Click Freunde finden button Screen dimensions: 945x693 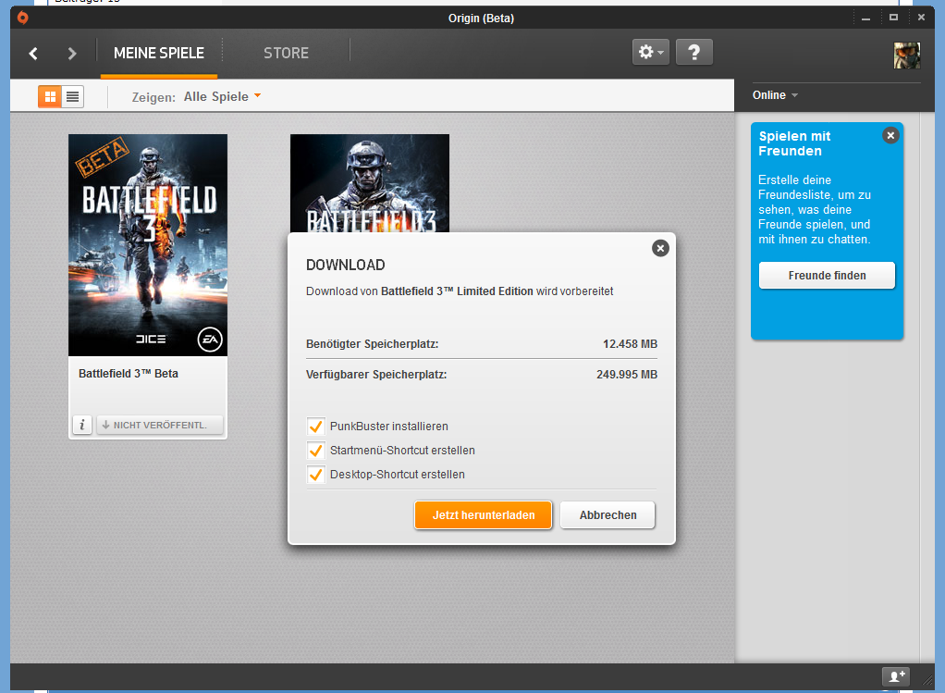[x=827, y=276]
